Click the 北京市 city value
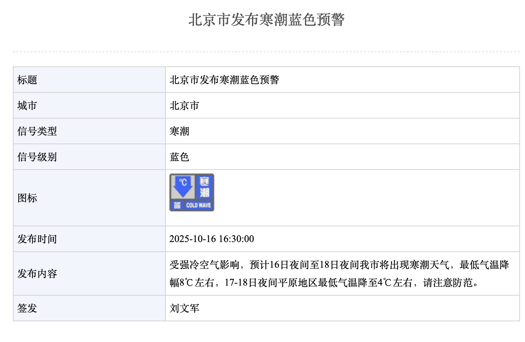Viewport: 525px width, 342px height. 184,106
